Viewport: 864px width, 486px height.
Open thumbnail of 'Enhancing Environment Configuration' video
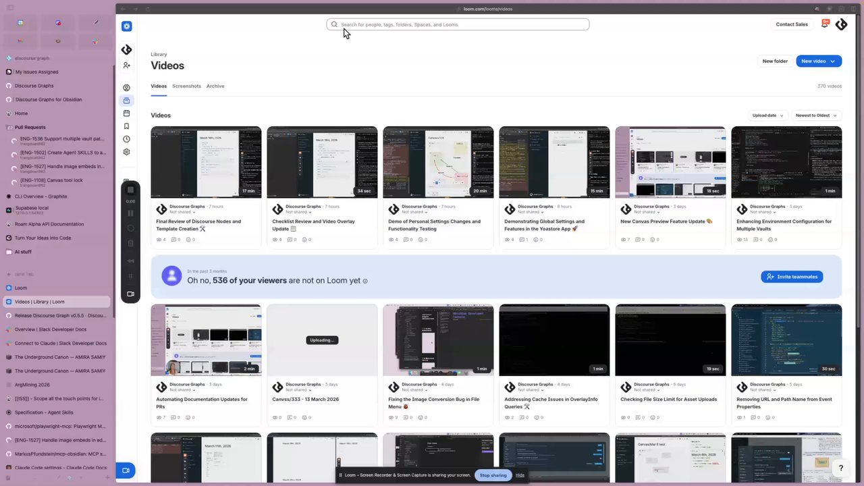coord(786,162)
